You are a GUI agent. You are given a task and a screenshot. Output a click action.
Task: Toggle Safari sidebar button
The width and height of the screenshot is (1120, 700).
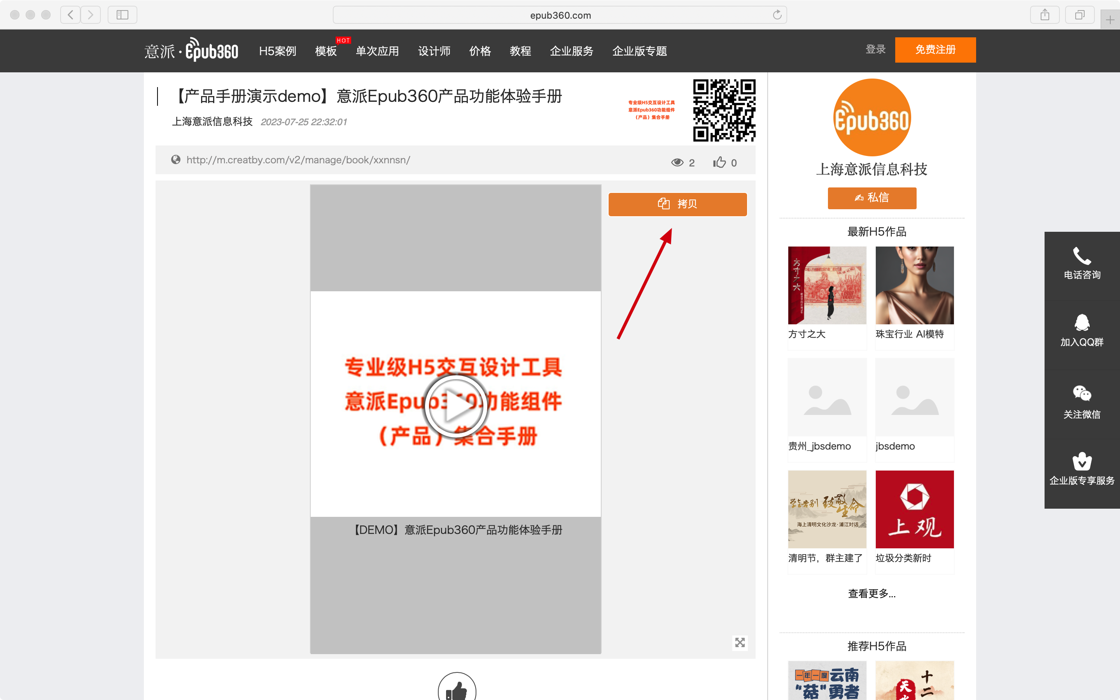pyautogui.click(x=122, y=15)
